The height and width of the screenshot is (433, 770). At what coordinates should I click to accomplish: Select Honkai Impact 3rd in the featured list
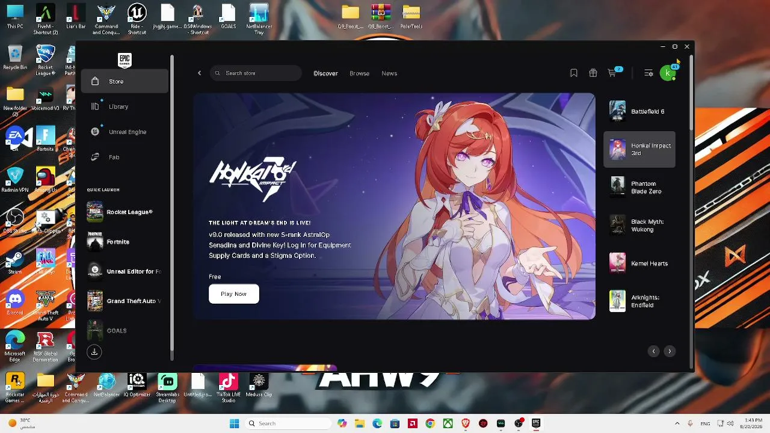click(639, 149)
